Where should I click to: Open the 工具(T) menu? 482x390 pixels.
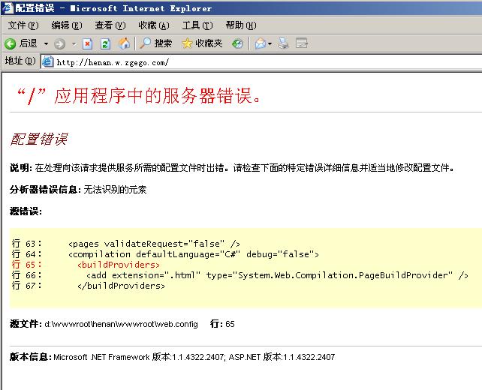coord(197,25)
